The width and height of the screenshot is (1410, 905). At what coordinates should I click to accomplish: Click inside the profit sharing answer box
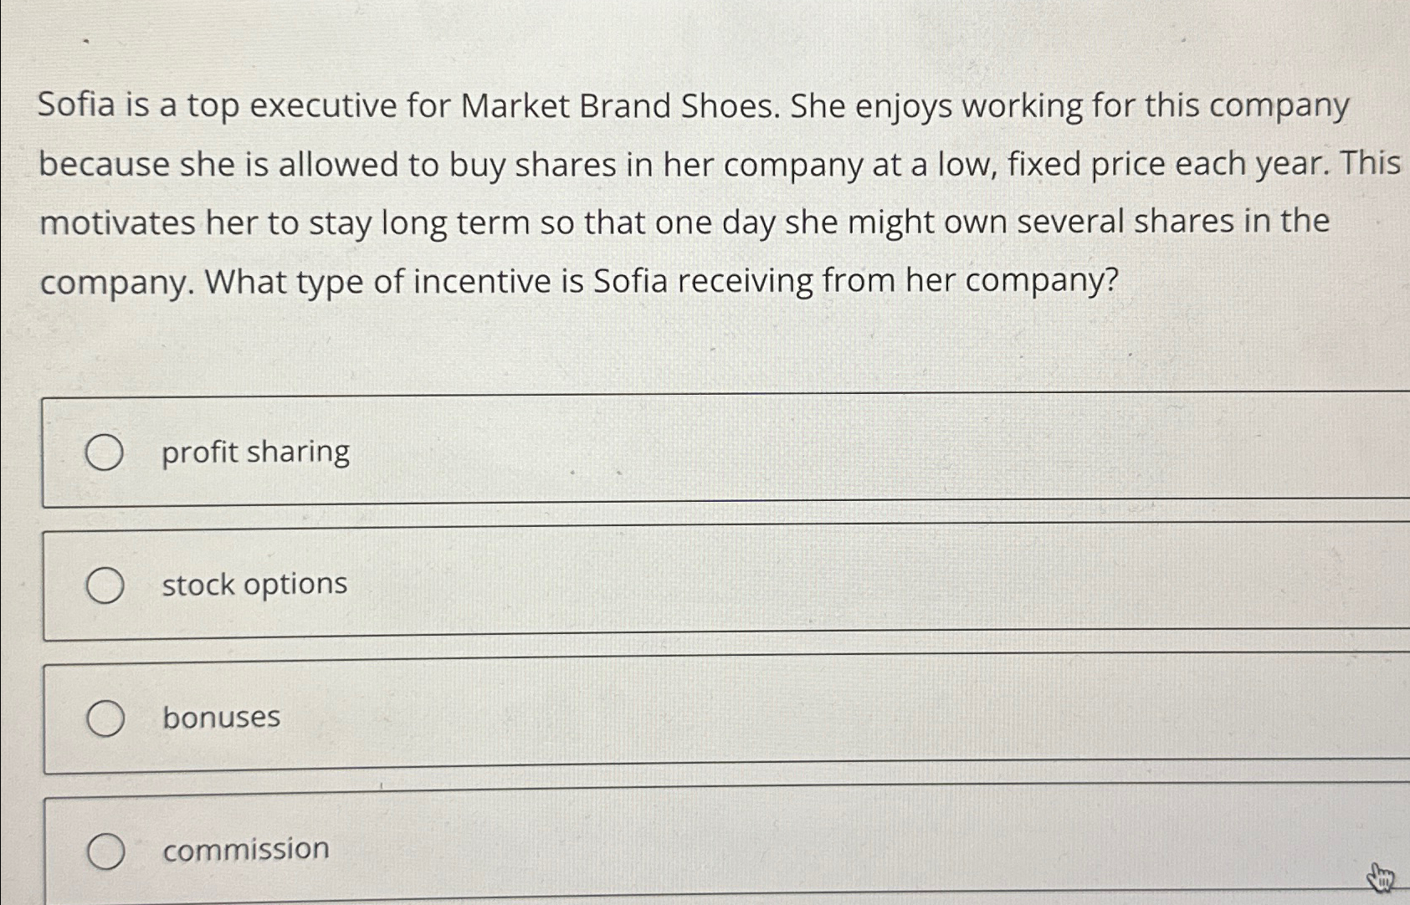click(726, 449)
